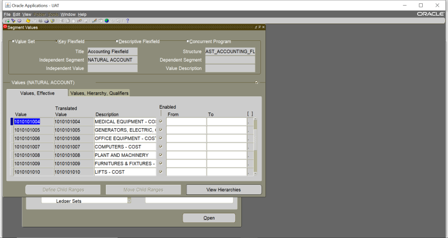Open the Ledger Sets dropdown in back window
The height and width of the screenshot is (238, 448).
(x=129, y=201)
